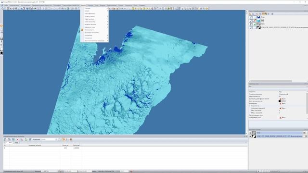
Task: Click the orange icon right of the table dropdown
Action: point(63,139)
